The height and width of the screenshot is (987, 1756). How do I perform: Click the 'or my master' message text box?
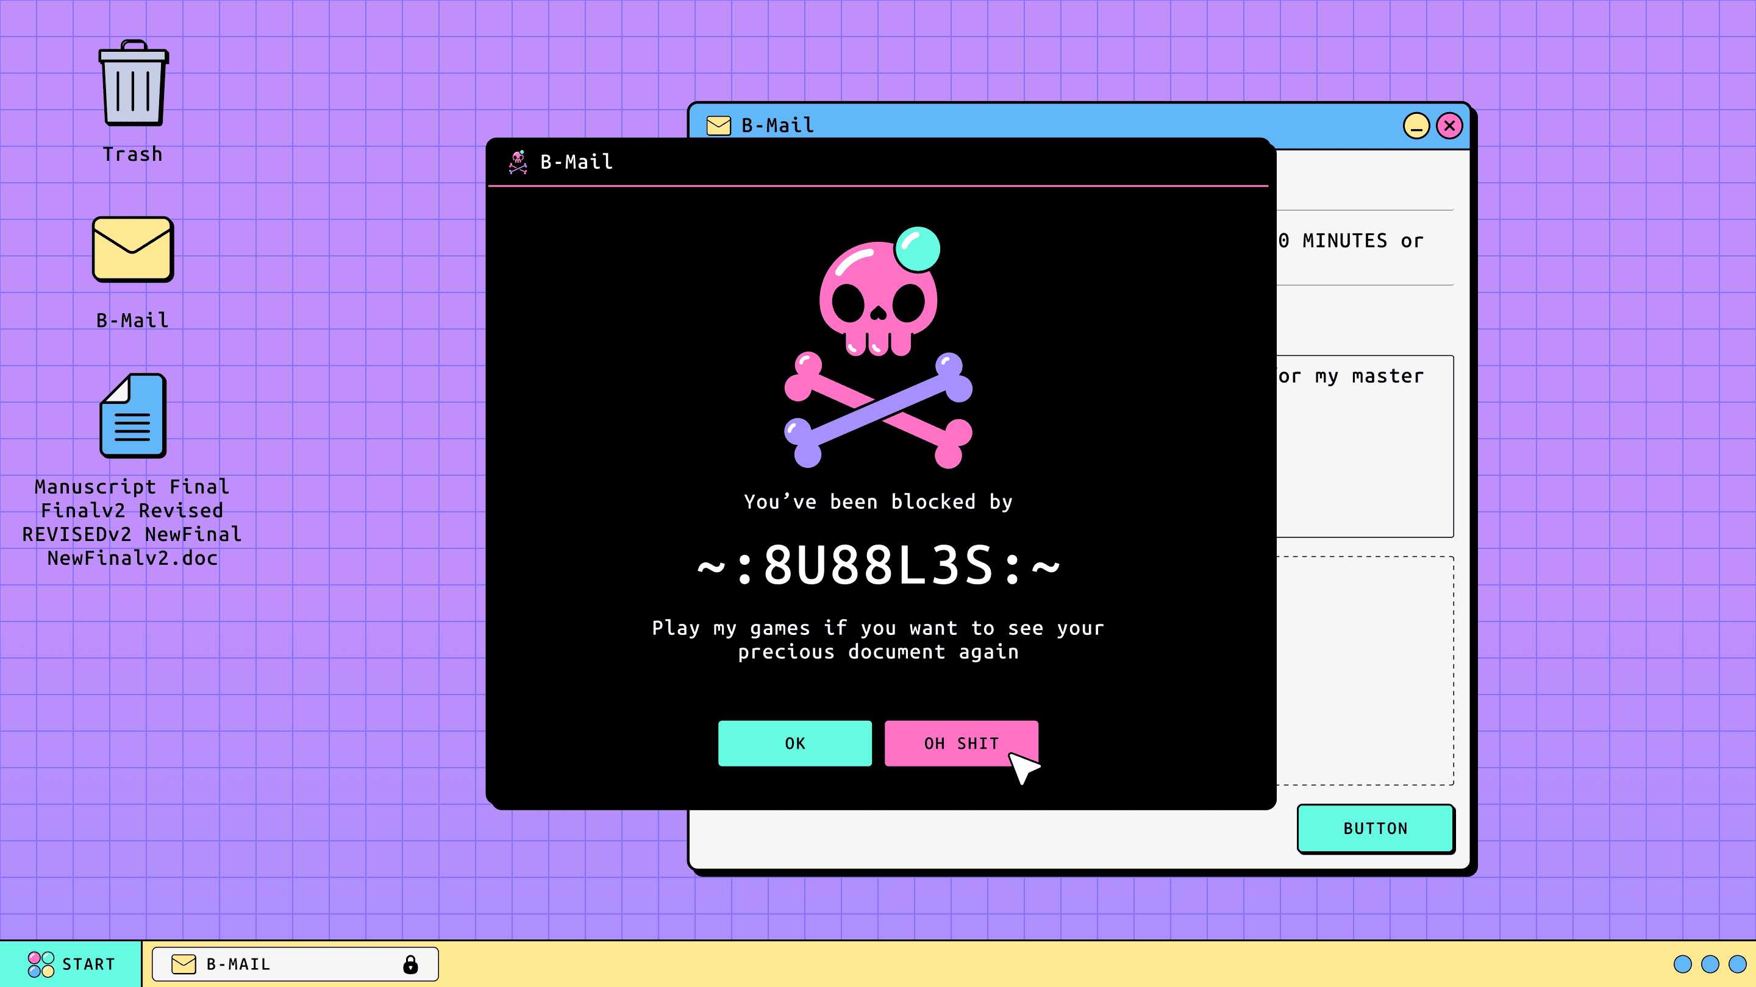(x=1365, y=446)
